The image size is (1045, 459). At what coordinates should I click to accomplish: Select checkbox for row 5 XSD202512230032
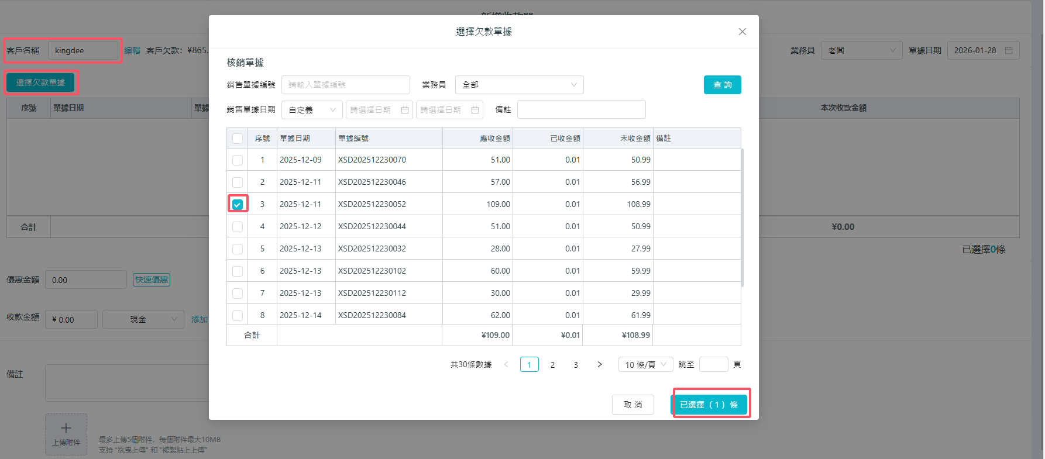click(x=238, y=249)
